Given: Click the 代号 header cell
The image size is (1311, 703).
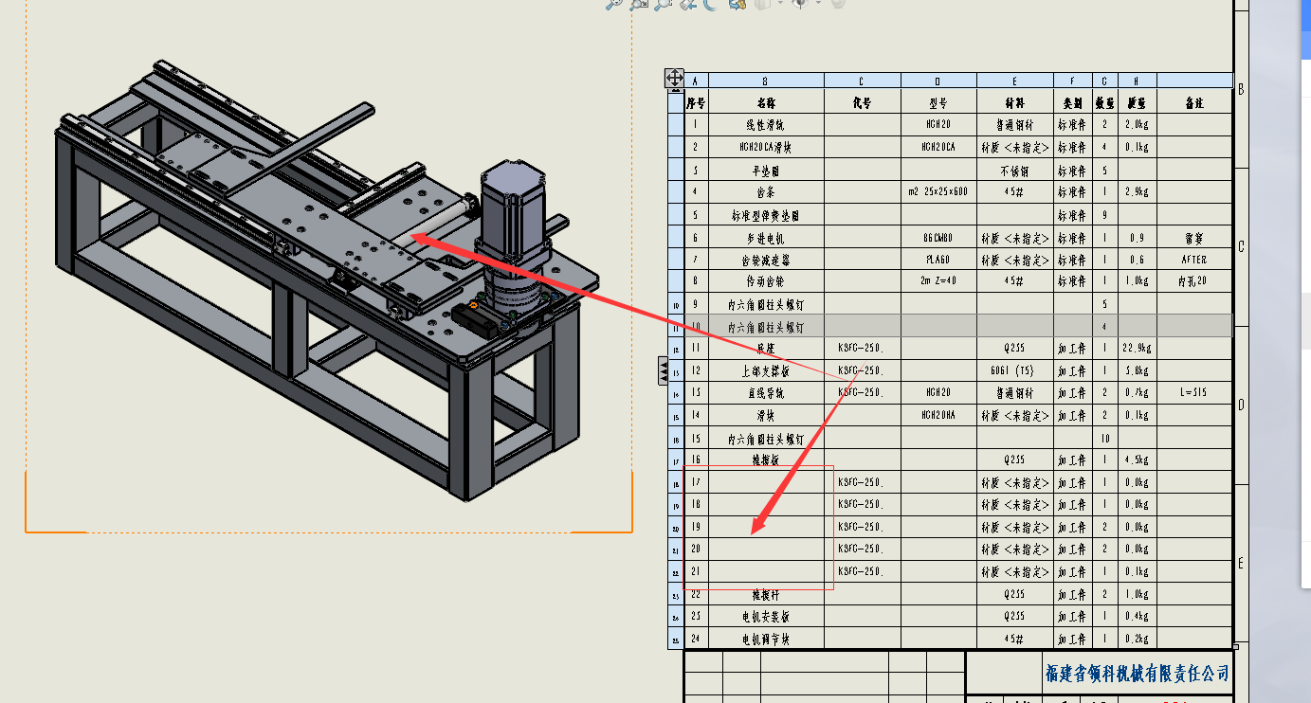Looking at the screenshot, I should (x=863, y=102).
